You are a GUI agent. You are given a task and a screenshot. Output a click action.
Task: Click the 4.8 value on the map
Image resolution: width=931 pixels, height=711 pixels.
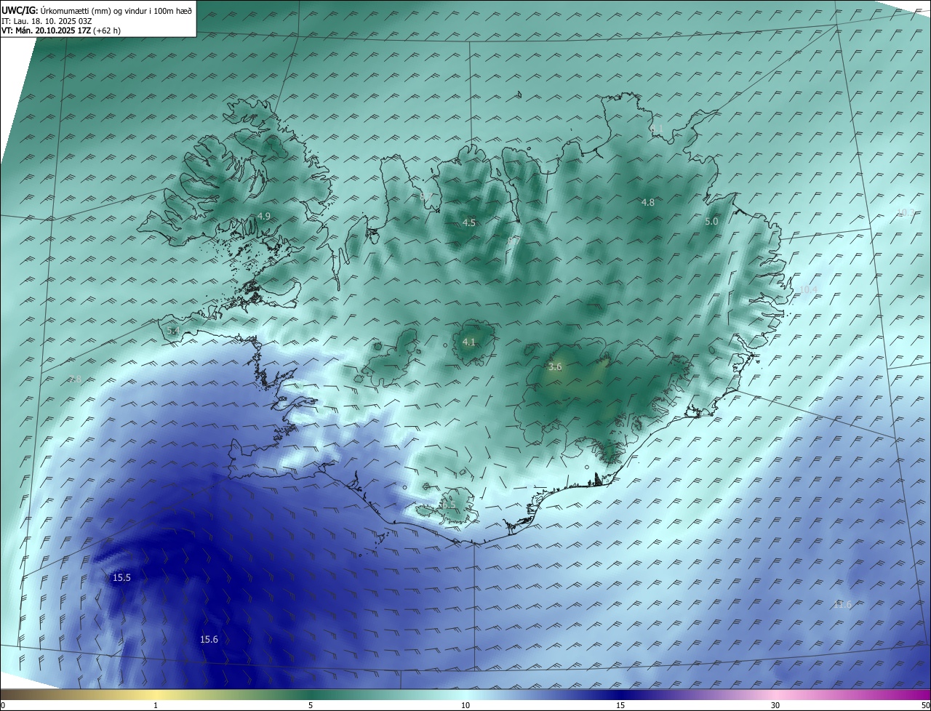pos(647,203)
